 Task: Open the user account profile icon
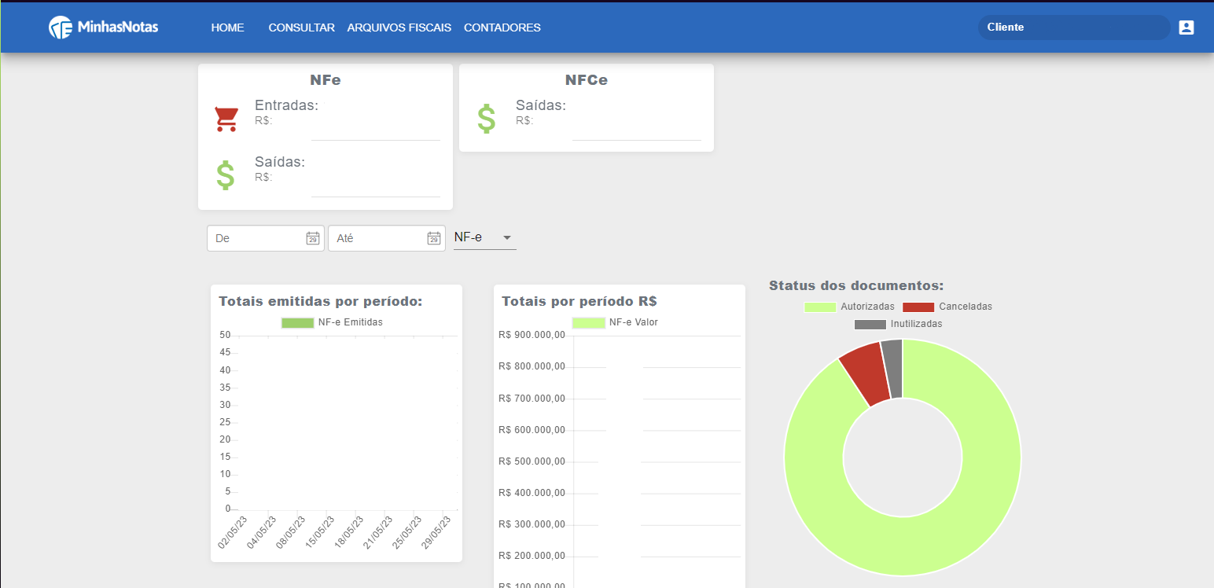tap(1186, 28)
